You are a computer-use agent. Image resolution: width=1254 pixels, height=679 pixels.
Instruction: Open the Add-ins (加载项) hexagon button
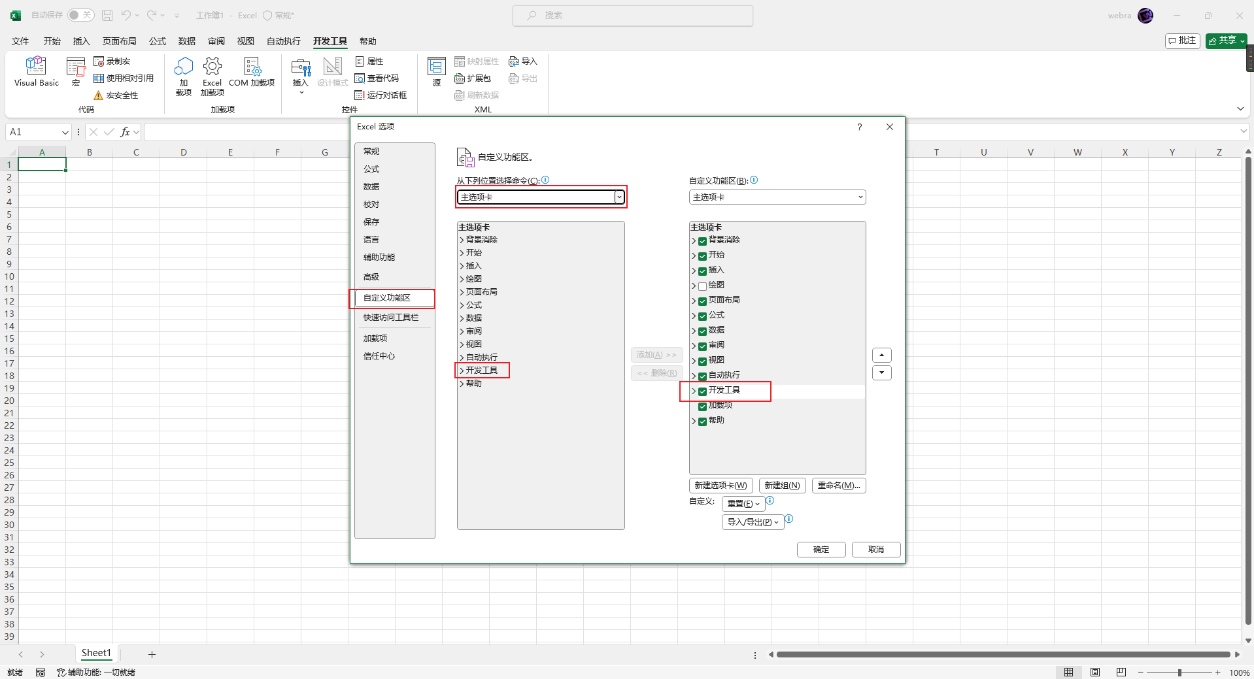[x=184, y=76]
